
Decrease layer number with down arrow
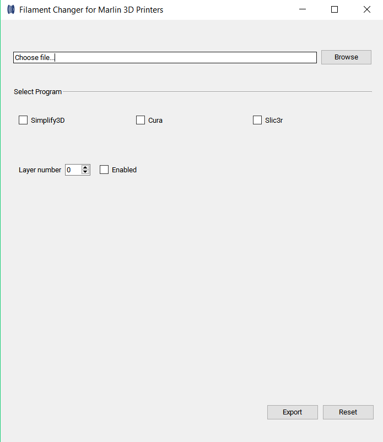point(85,172)
